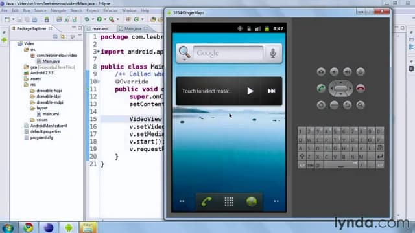Select main.xml in layout folder
The image size is (415, 233).
point(51,114)
